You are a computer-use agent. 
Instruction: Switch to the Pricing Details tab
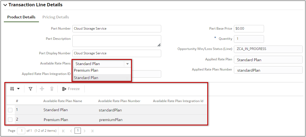[56, 17]
